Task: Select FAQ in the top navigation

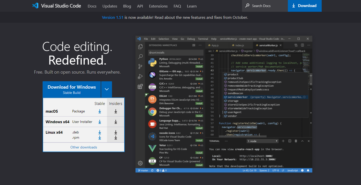Action: point(177,6)
